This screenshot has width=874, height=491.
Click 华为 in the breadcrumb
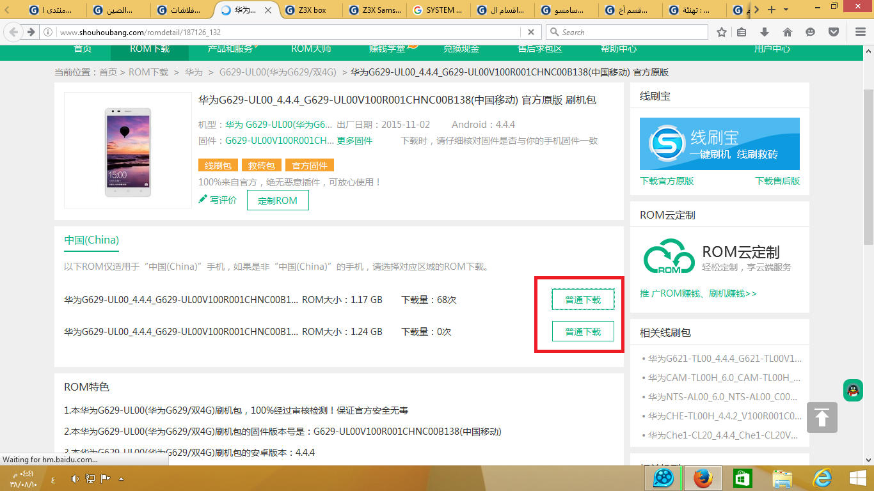pos(194,72)
